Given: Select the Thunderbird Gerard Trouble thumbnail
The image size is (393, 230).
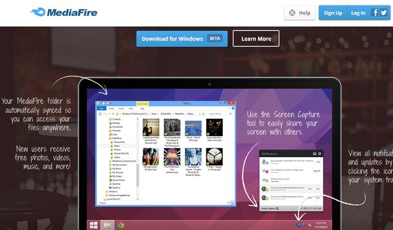Looking at the screenshot, I should tap(193, 156).
